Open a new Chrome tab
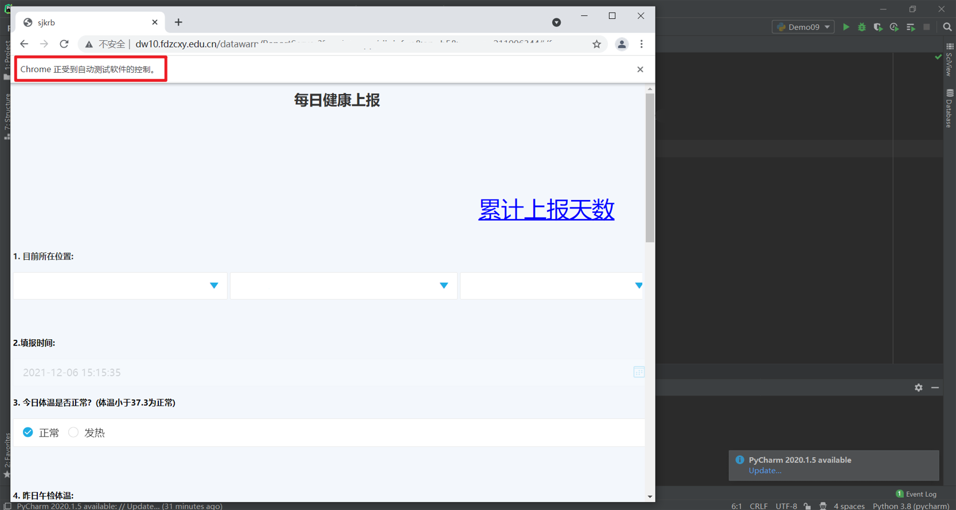This screenshot has width=956, height=510. point(178,22)
